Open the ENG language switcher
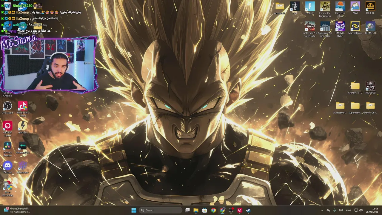Viewport: 382px width, 215px height. click(349, 210)
